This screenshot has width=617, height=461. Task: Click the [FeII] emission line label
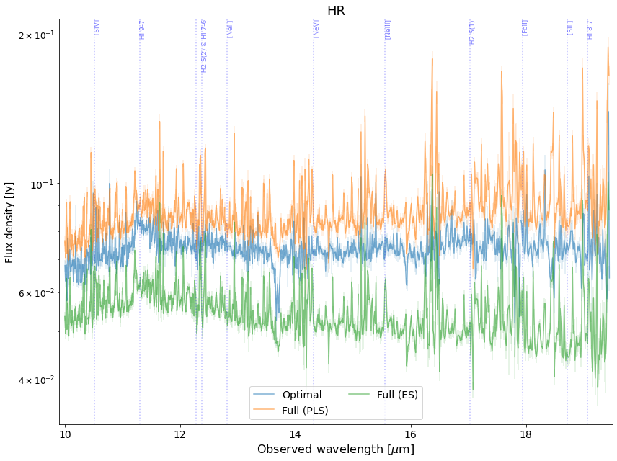tap(525, 28)
